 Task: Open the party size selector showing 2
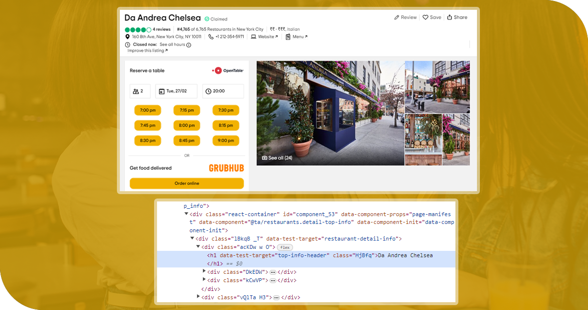[140, 91]
